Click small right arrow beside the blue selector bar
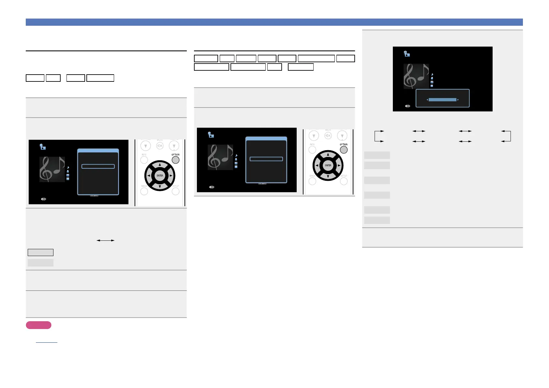 click(x=458, y=100)
